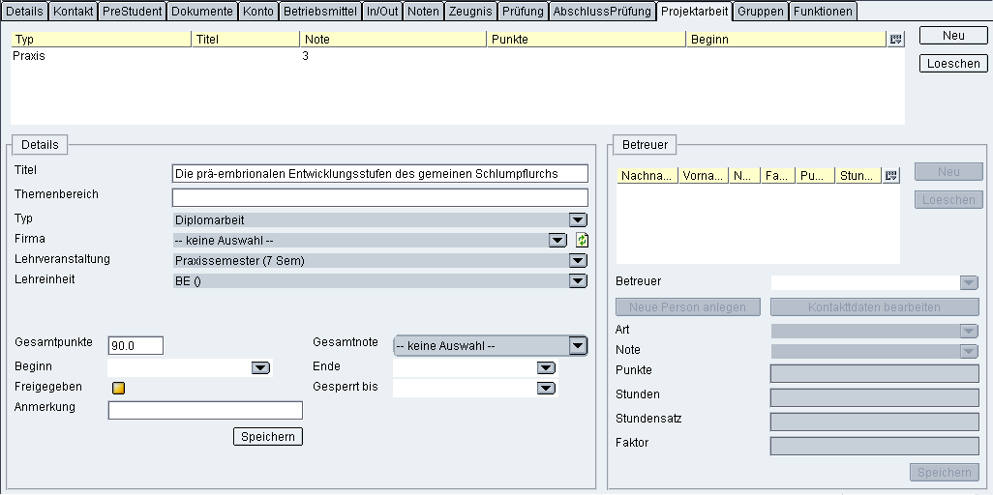Click the Gesamtpunkte field showing 90.0
Viewport: 993px width, 495px height.
tap(135, 346)
